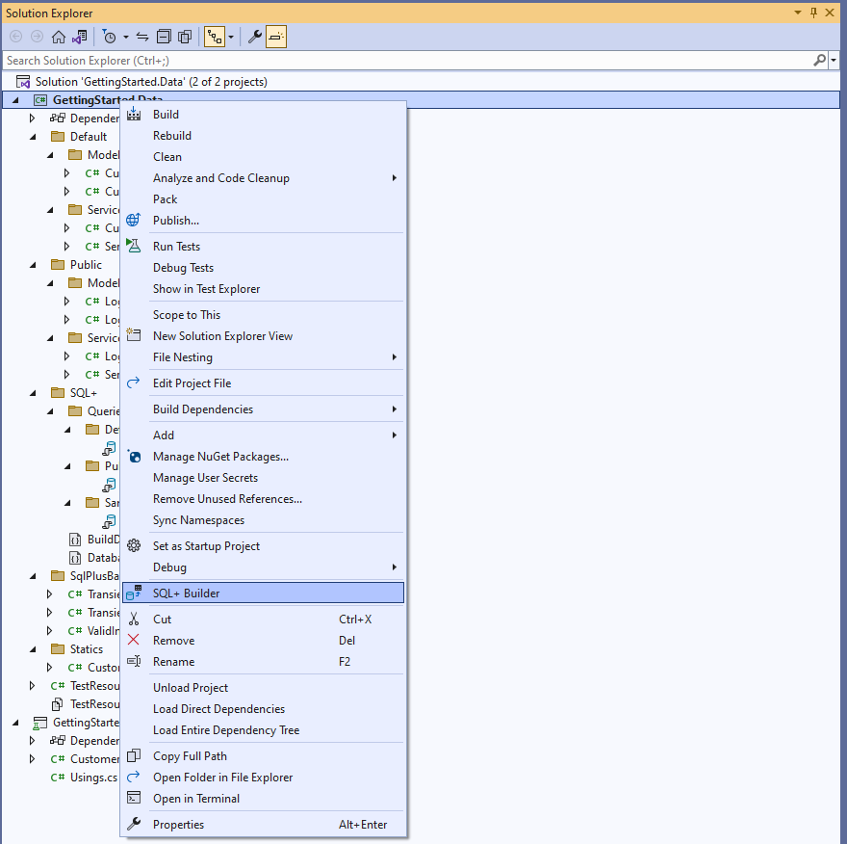Launch SQL+ Builder from context menu
847x844 pixels.
(263, 593)
